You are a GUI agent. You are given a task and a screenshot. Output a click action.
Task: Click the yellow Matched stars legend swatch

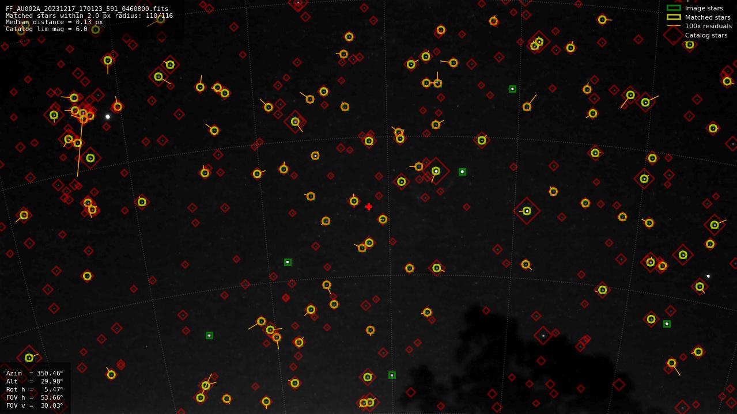674,17
